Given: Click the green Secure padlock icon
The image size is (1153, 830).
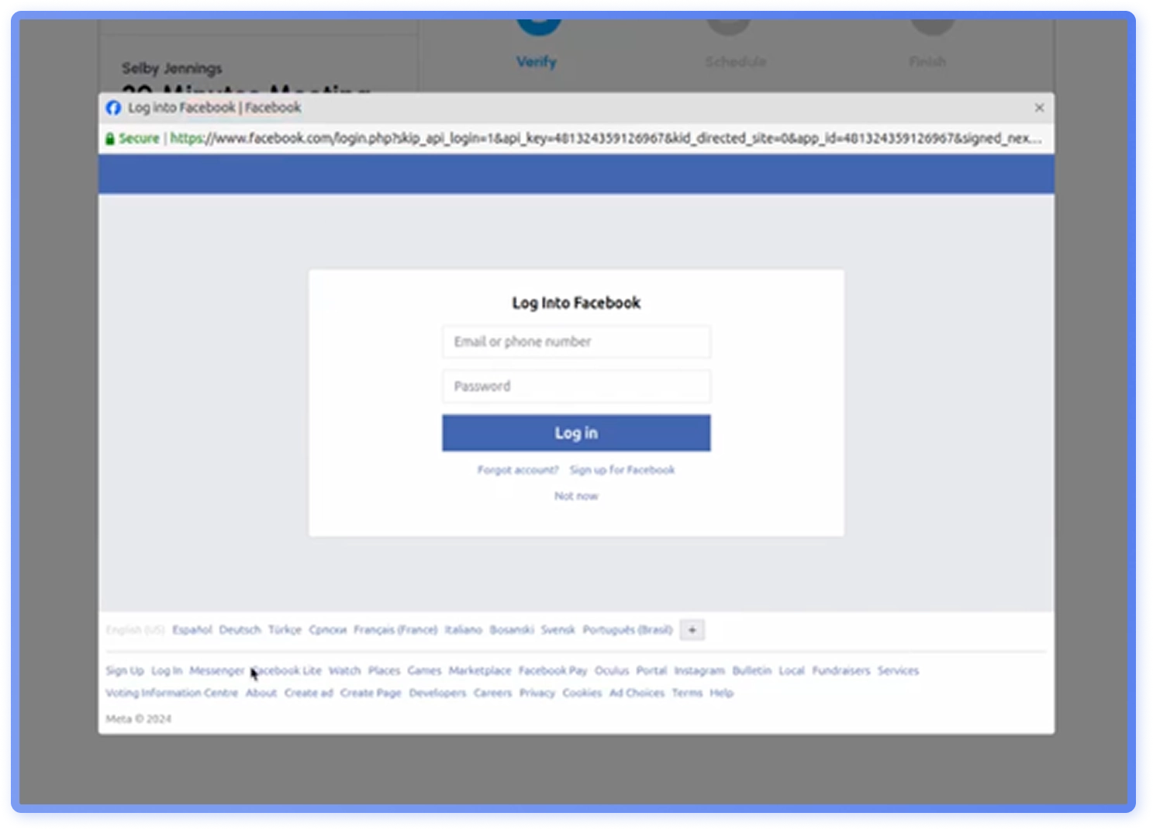Looking at the screenshot, I should tap(109, 138).
